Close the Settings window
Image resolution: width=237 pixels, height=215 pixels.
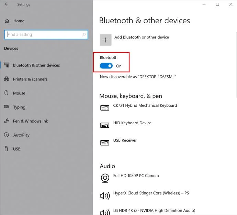pos(231,4)
